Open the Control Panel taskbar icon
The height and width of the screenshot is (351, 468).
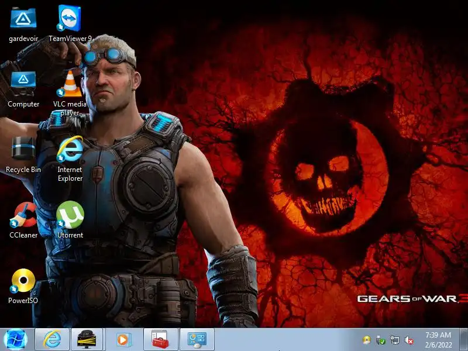(197, 339)
